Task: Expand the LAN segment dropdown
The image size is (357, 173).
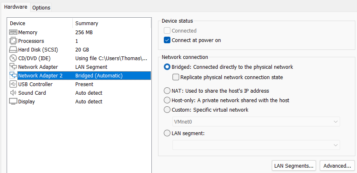Action: point(256,145)
